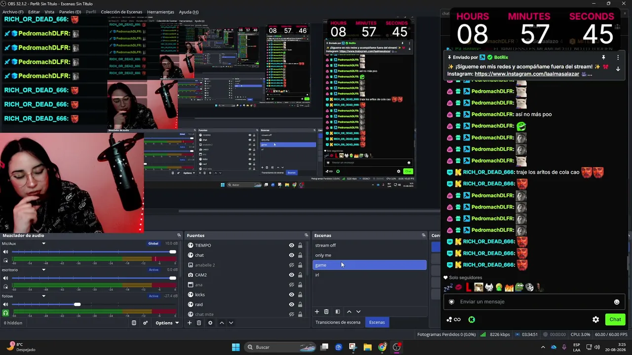Unlock the raid source lock
The height and width of the screenshot is (355, 632).
click(x=300, y=305)
